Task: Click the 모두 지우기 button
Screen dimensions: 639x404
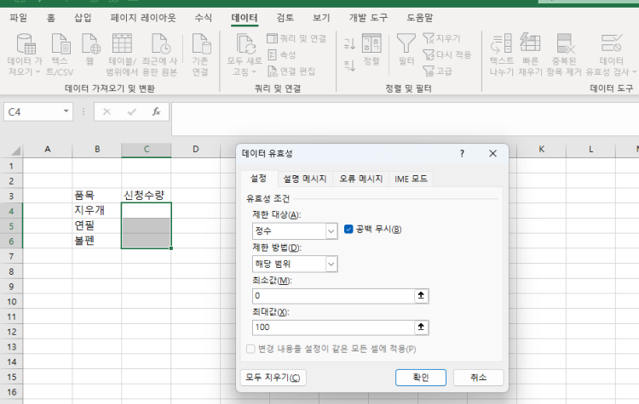Action: 273,378
